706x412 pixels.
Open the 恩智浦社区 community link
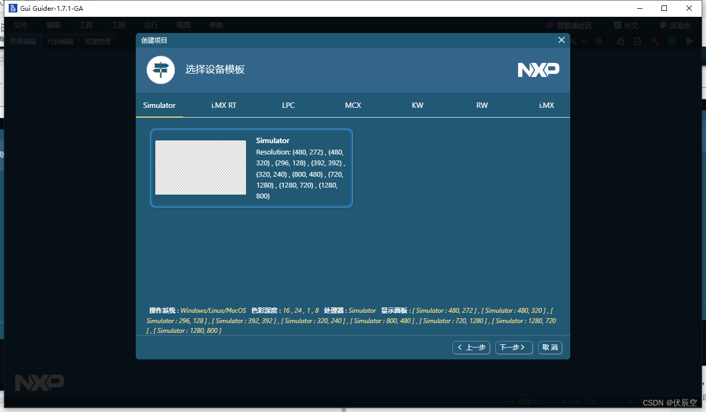click(569, 25)
